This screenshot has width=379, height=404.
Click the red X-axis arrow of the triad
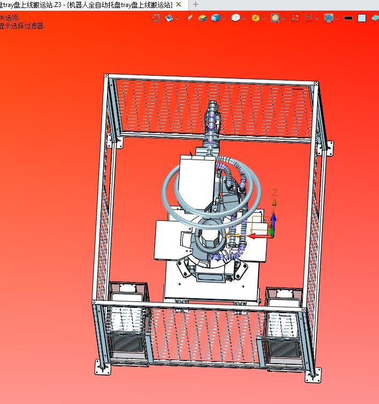[x=259, y=236]
